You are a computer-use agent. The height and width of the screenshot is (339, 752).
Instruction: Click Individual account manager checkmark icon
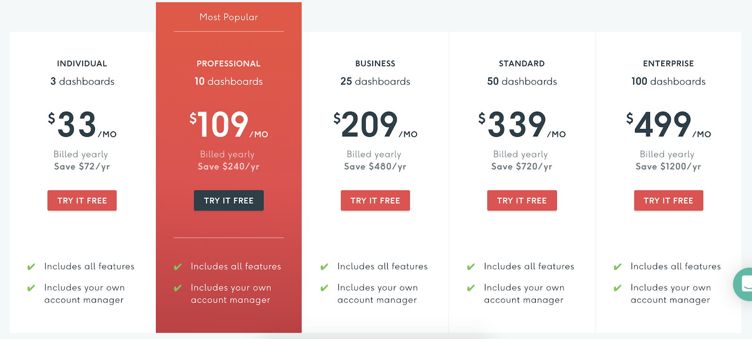pos(31,288)
